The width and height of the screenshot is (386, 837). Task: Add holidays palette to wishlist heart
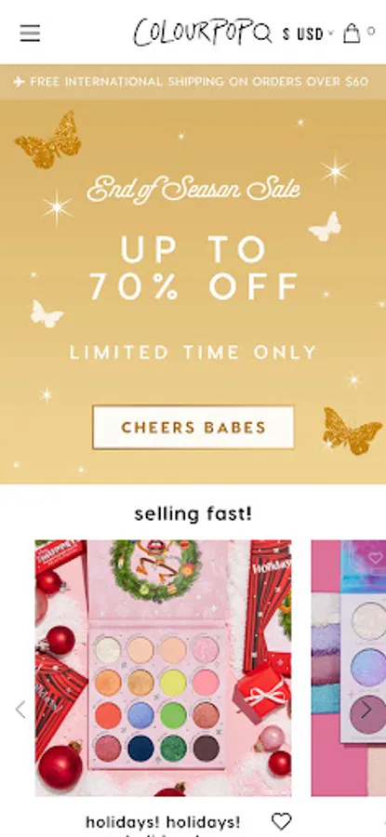tap(281, 821)
